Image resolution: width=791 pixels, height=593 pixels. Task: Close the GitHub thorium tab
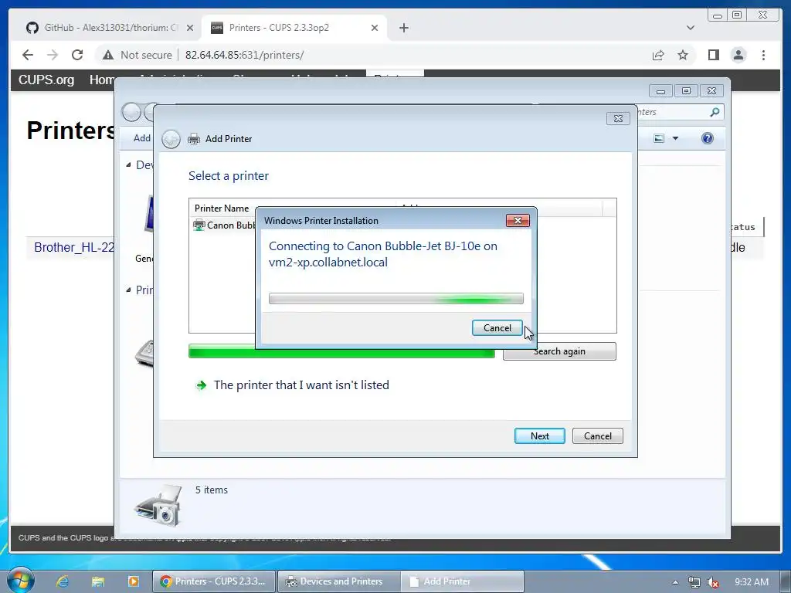coord(190,28)
